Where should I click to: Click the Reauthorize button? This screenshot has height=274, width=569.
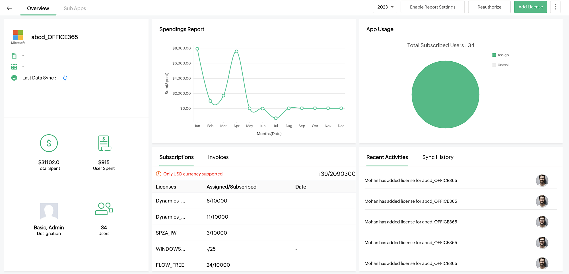489,7
